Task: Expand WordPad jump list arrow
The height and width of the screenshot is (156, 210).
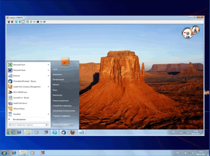Action: (48, 114)
